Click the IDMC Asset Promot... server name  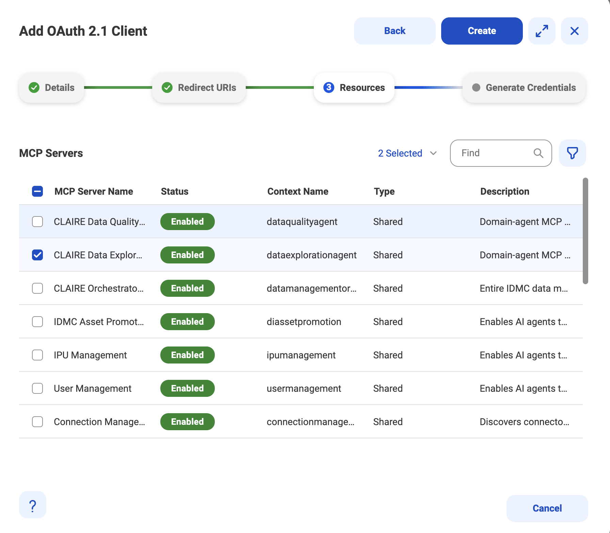pyautogui.click(x=99, y=322)
